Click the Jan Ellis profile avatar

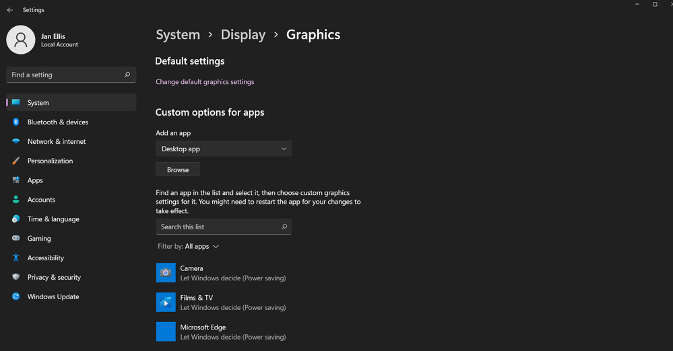(x=21, y=40)
